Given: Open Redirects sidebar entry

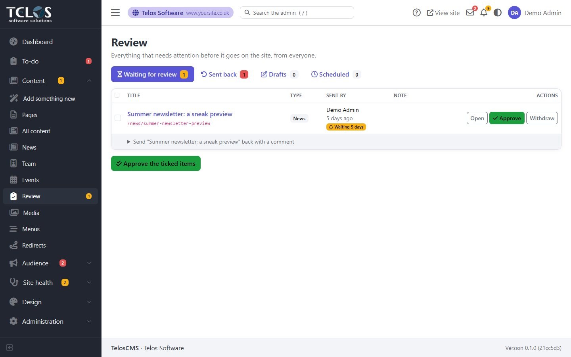Looking at the screenshot, I should click(50, 245).
